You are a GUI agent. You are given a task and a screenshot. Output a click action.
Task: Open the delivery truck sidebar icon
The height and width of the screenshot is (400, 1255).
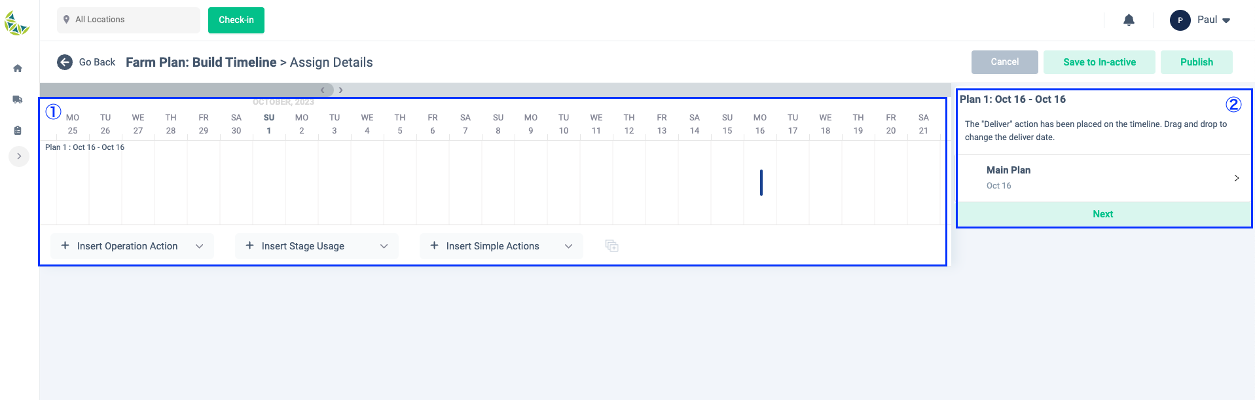pos(18,100)
